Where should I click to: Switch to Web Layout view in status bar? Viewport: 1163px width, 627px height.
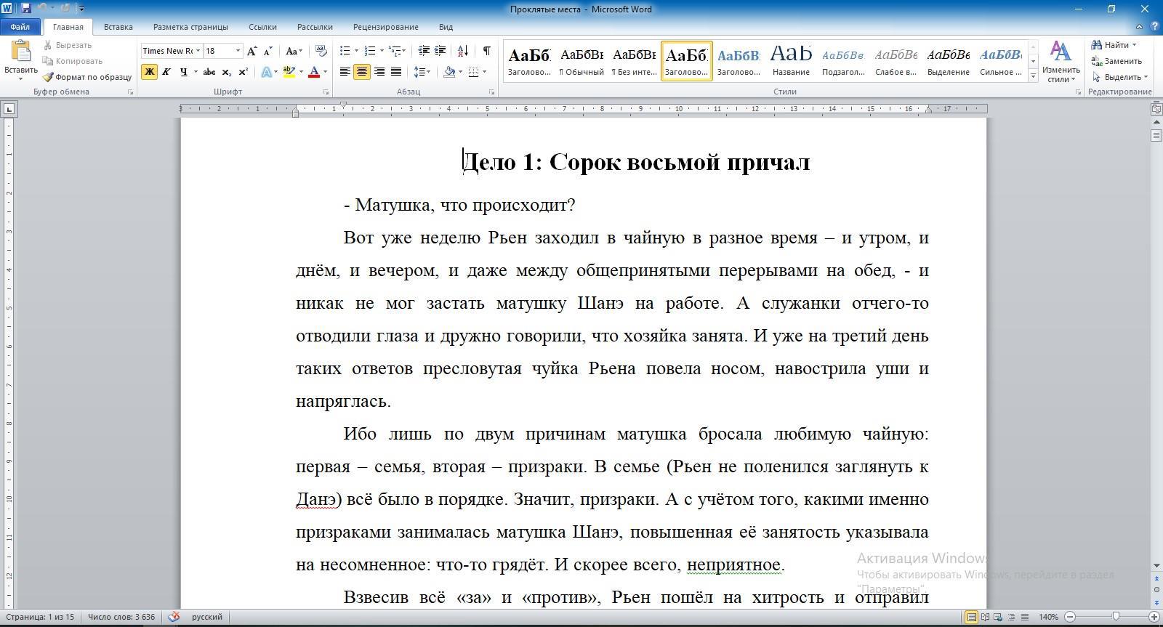click(998, 617)
